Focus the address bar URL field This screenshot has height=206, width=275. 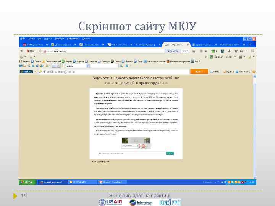click(104, 51)
